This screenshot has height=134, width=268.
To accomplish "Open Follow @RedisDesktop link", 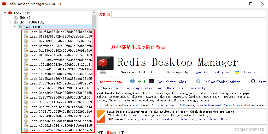I will point(222,82).
